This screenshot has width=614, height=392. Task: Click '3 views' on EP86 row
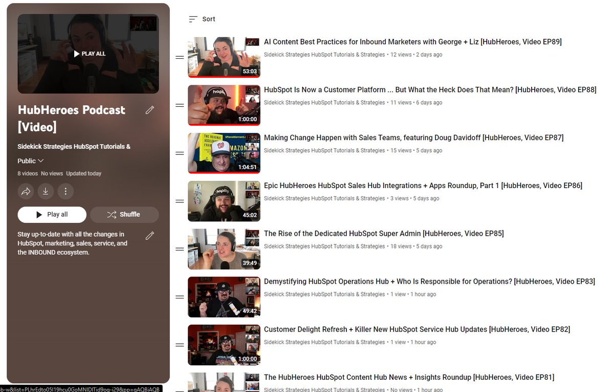[x=400, y=198]
